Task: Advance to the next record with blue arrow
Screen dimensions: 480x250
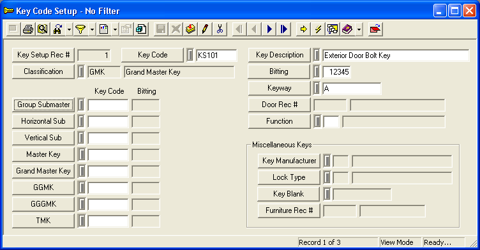Action: (269, 29)
